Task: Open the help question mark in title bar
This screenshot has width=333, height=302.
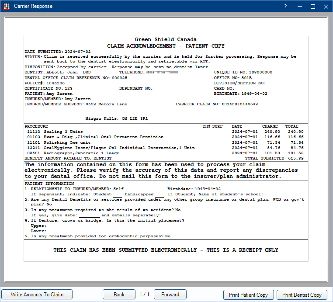Action: (285, 7)
